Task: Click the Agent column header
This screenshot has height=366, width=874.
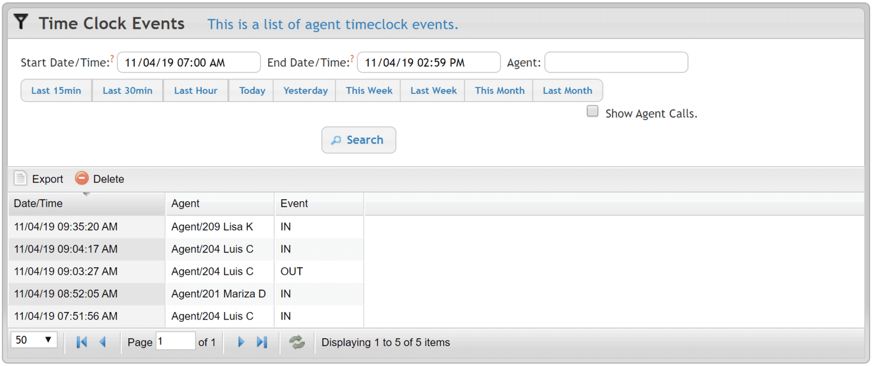Action: coord(186,203)
